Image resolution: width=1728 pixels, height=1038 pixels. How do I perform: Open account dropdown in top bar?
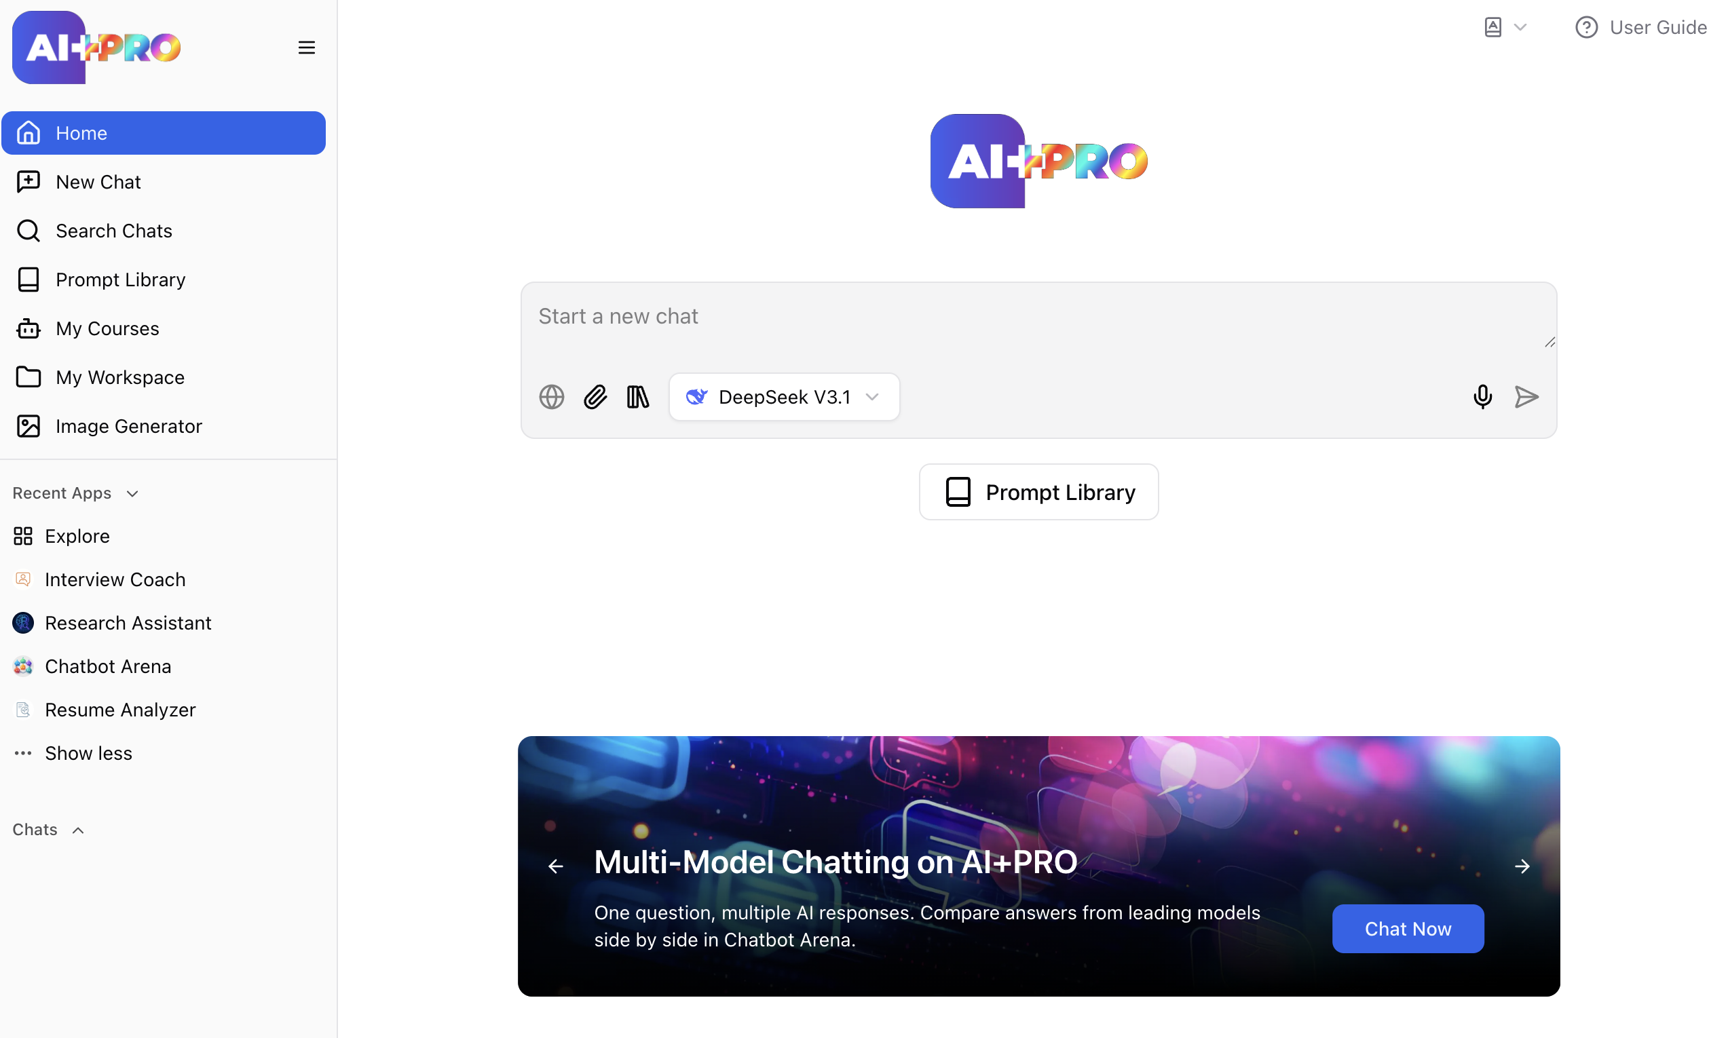(1505, 27)
